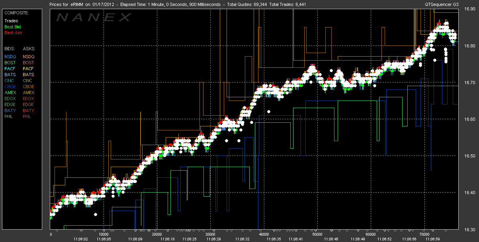This screenshot has height=242, width=479.
Task: Click the 16.90 price axis label
Action: point(470,9)
